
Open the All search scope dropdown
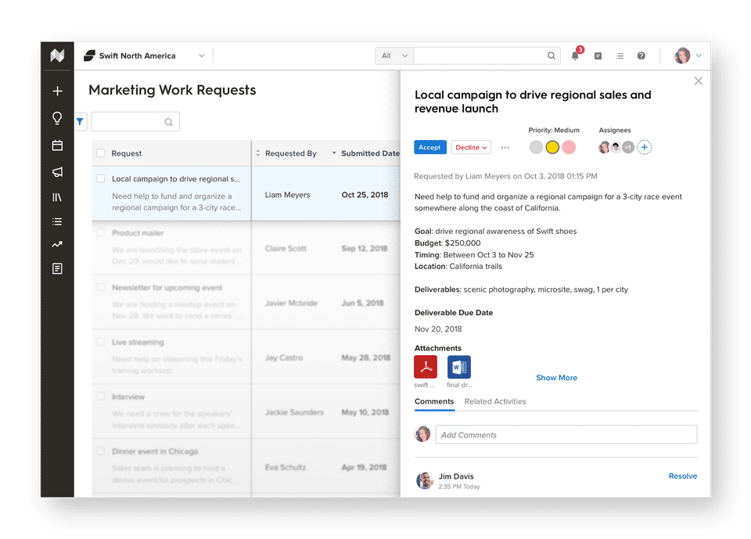[394, 56]
